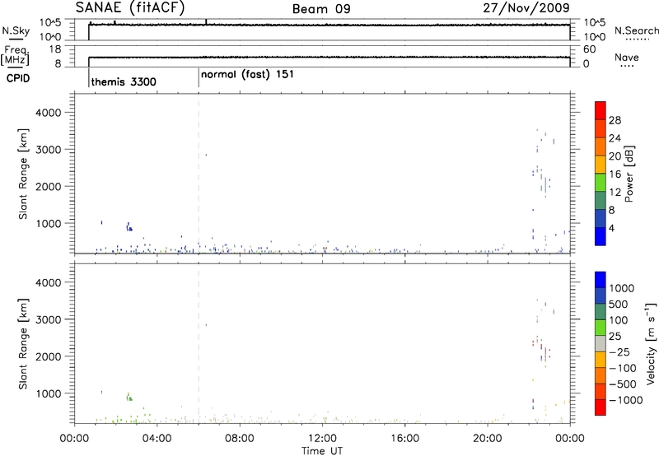Image resolution: width=659 pixels, height=456 pixels.
Task: Click the bright blue bottom Power colorbar segment
Action: [601, 236]
